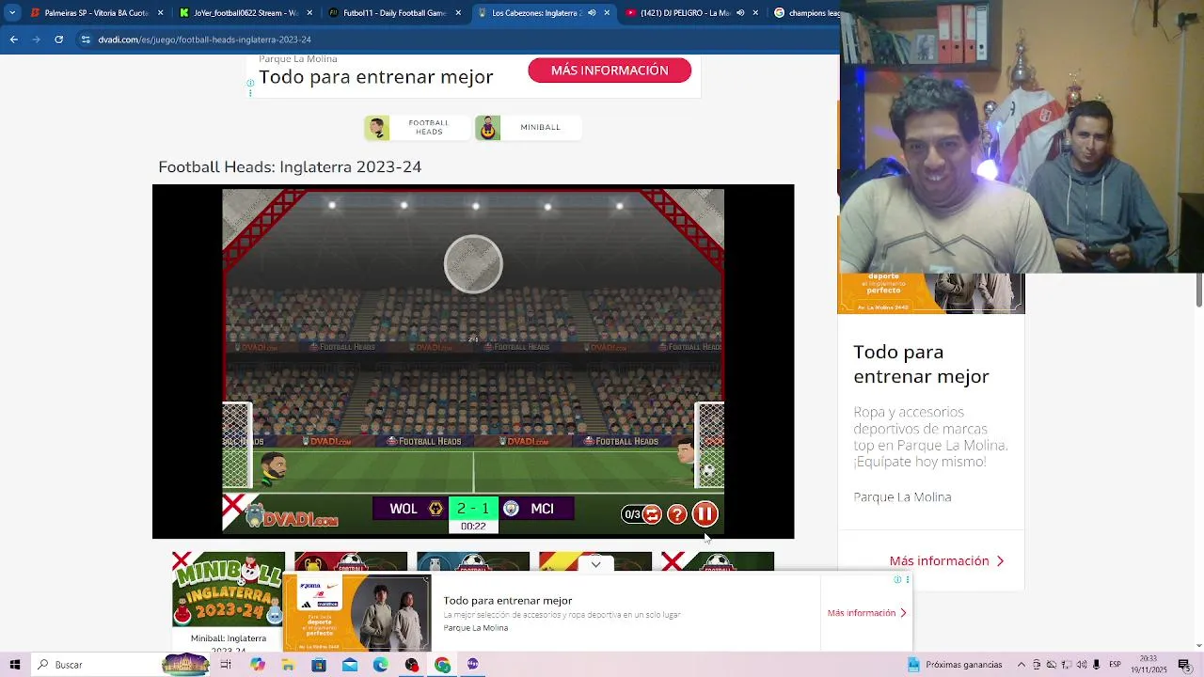This screenshot has height=677, width=1204.
Task: Click the MÁS INFORMACIÓN ad button
Action: pos(610,71)
